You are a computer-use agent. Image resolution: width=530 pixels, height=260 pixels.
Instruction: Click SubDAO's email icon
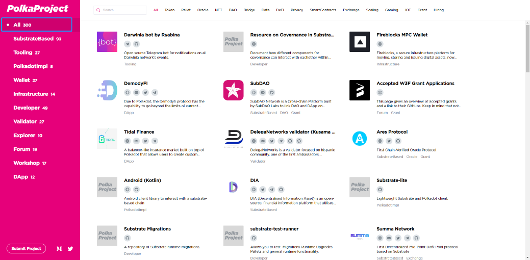(263, 93)
